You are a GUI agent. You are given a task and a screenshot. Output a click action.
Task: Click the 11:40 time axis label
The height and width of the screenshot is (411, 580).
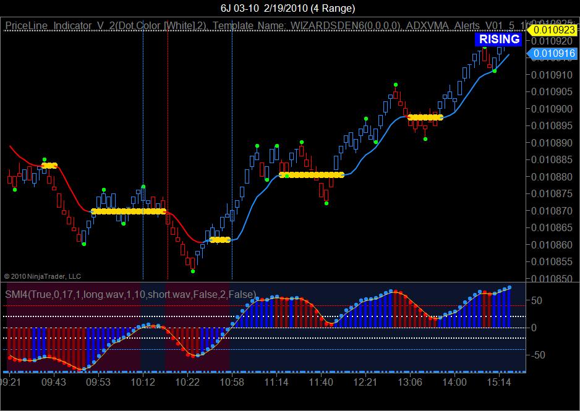click(x=321, y=382)
